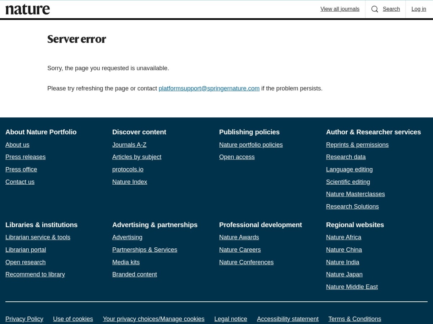Screen dimensions: 433x324
Task: Go to Press releases
Action: 26,157
